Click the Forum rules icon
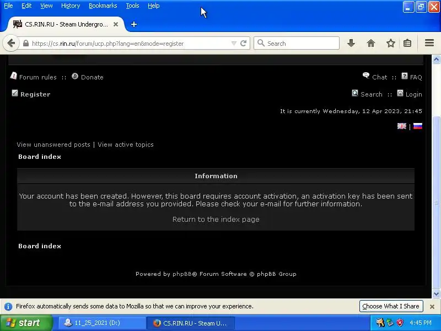 point(13,76)
